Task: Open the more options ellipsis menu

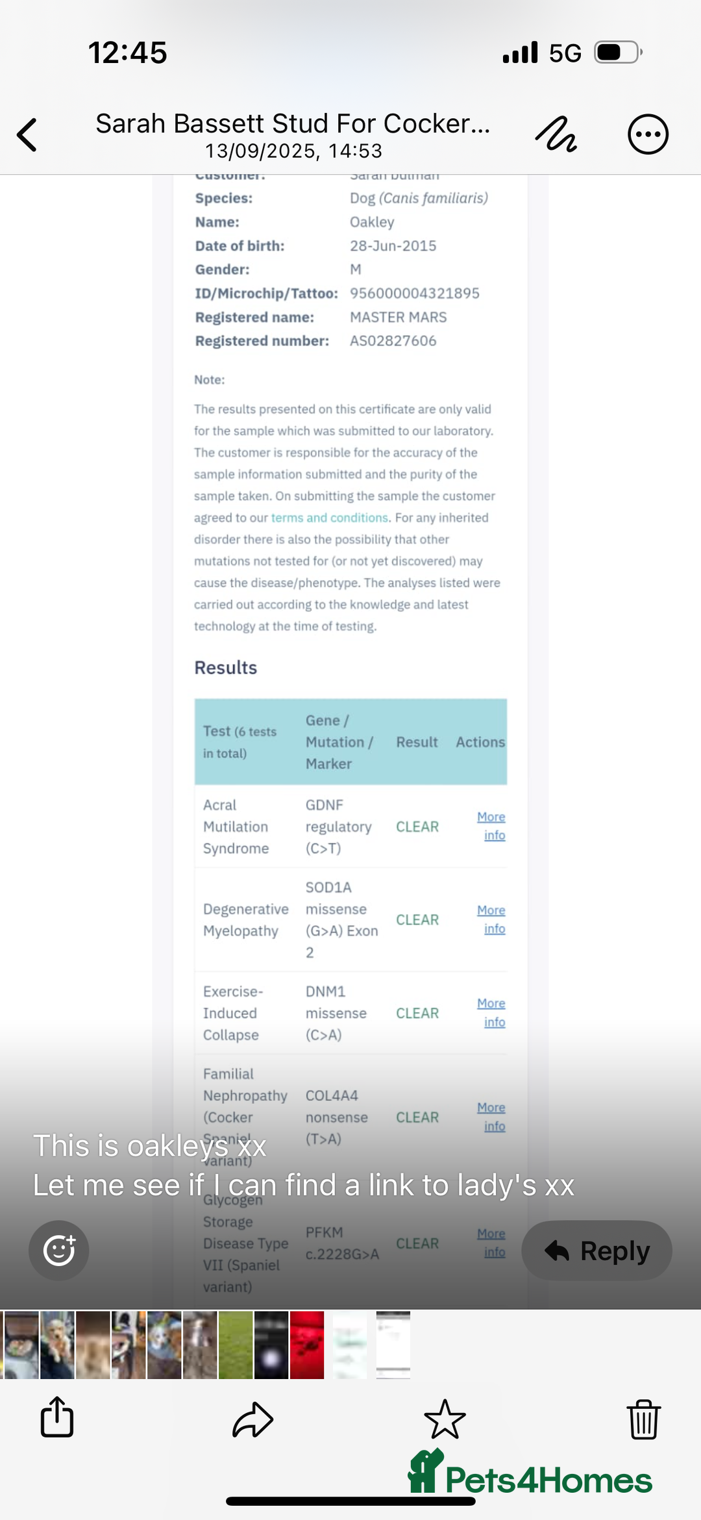Action: point(647,134)
